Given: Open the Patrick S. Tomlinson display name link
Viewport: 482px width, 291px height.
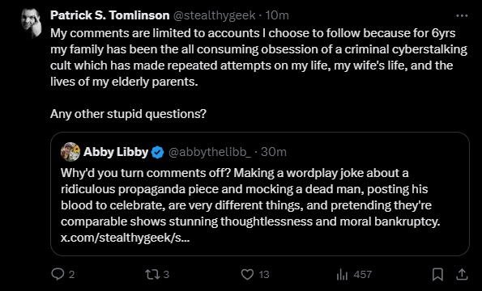Looking at the screenshot, I should 109,15.
